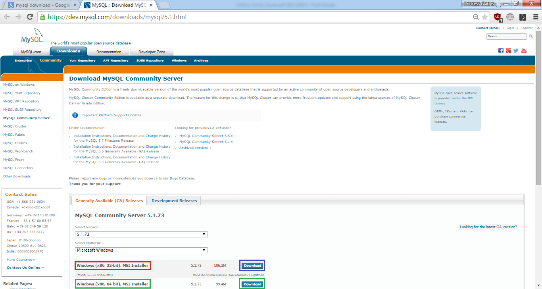The width and height of the screenshot is (542, 289).
Task: Open SUSE Repository in the navigation bar
Action: [x=150, y=61]
